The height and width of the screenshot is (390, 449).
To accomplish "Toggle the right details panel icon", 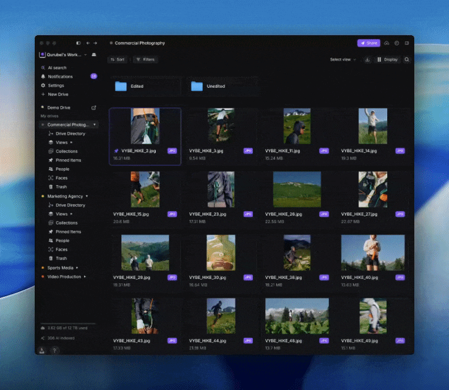I will coord(407,43).
